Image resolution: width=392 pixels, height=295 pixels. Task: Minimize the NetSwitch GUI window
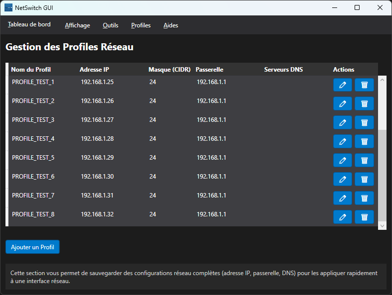(x=335, y=8)
